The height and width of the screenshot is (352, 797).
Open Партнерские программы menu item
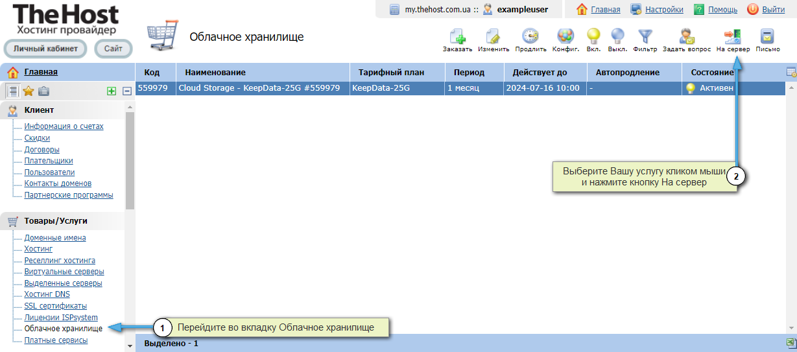click(x=69, y=195)
